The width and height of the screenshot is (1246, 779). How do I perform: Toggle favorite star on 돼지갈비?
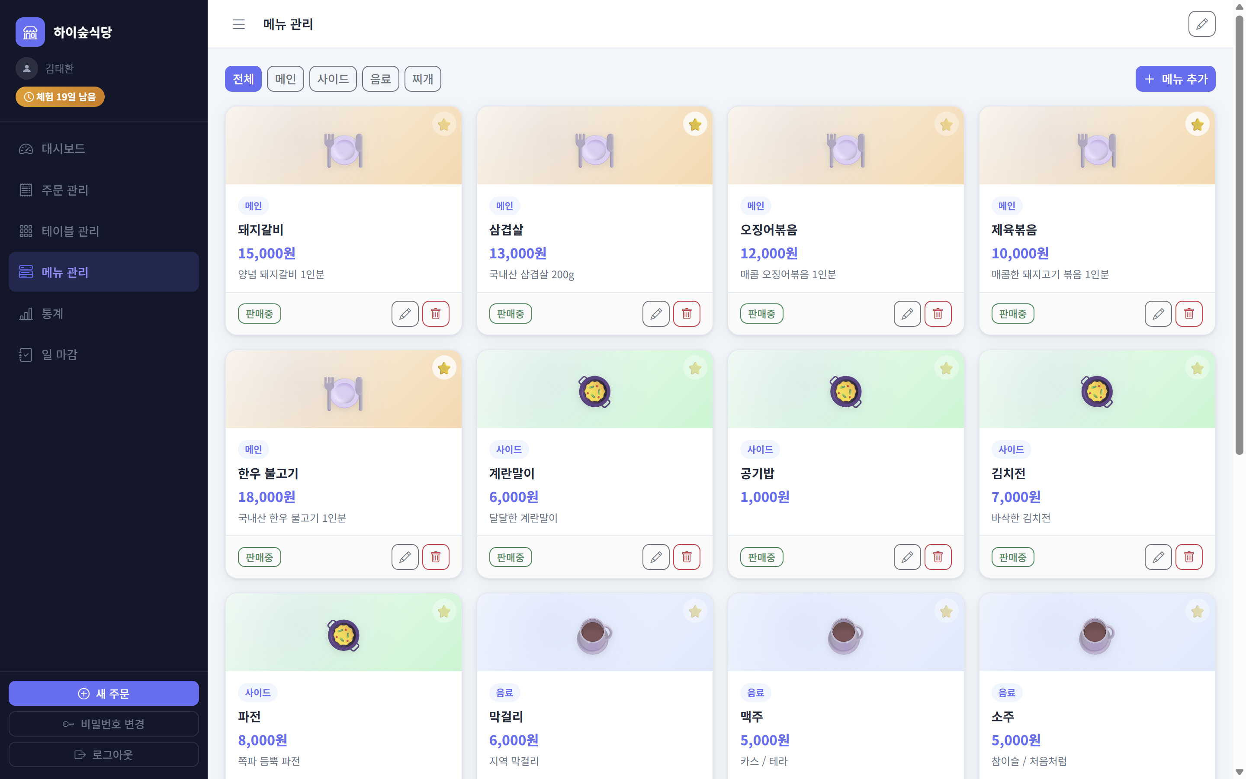click(444, 124)
